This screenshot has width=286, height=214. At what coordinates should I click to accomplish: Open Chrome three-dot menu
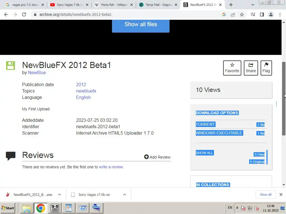click(x=280, y=14)
